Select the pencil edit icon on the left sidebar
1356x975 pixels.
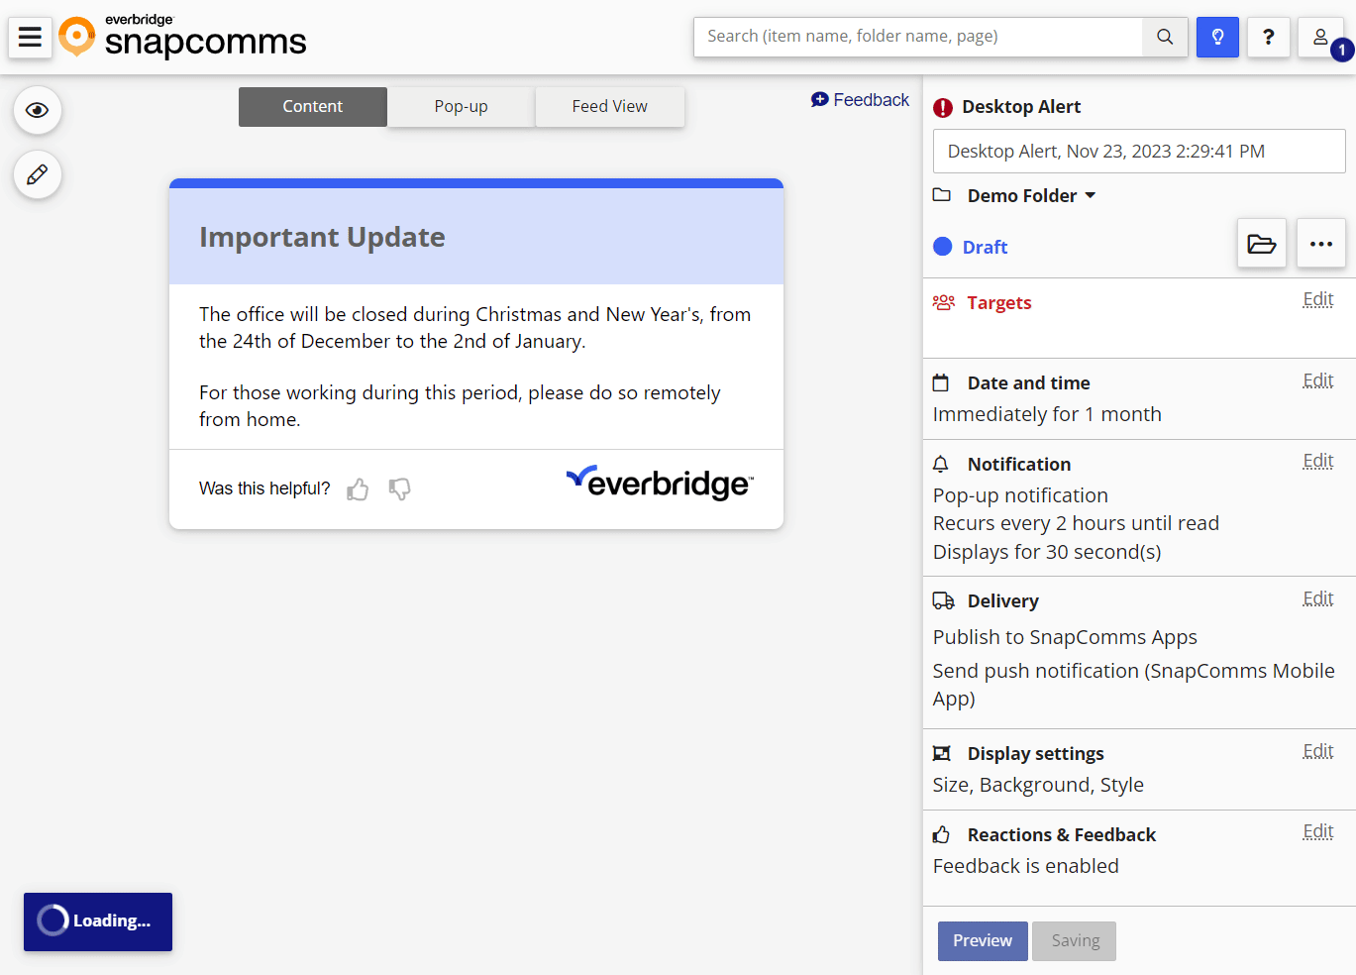(x=37, y=174)
